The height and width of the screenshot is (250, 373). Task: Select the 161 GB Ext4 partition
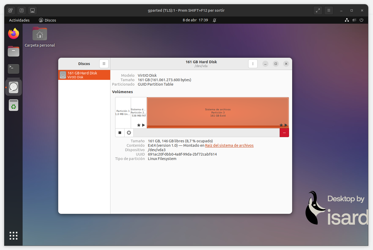pyautogui.click(x=218, y=112)
